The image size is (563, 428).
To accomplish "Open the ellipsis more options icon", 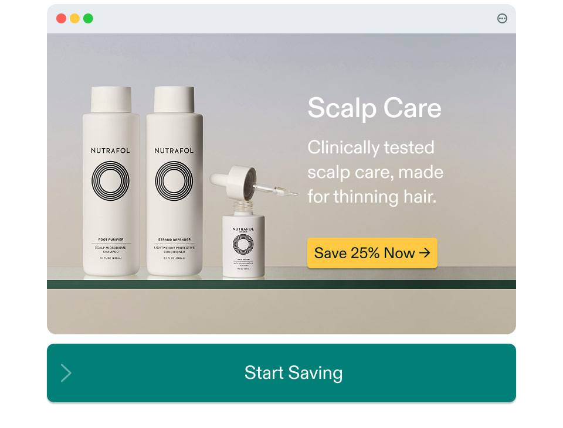I will 502,18.
